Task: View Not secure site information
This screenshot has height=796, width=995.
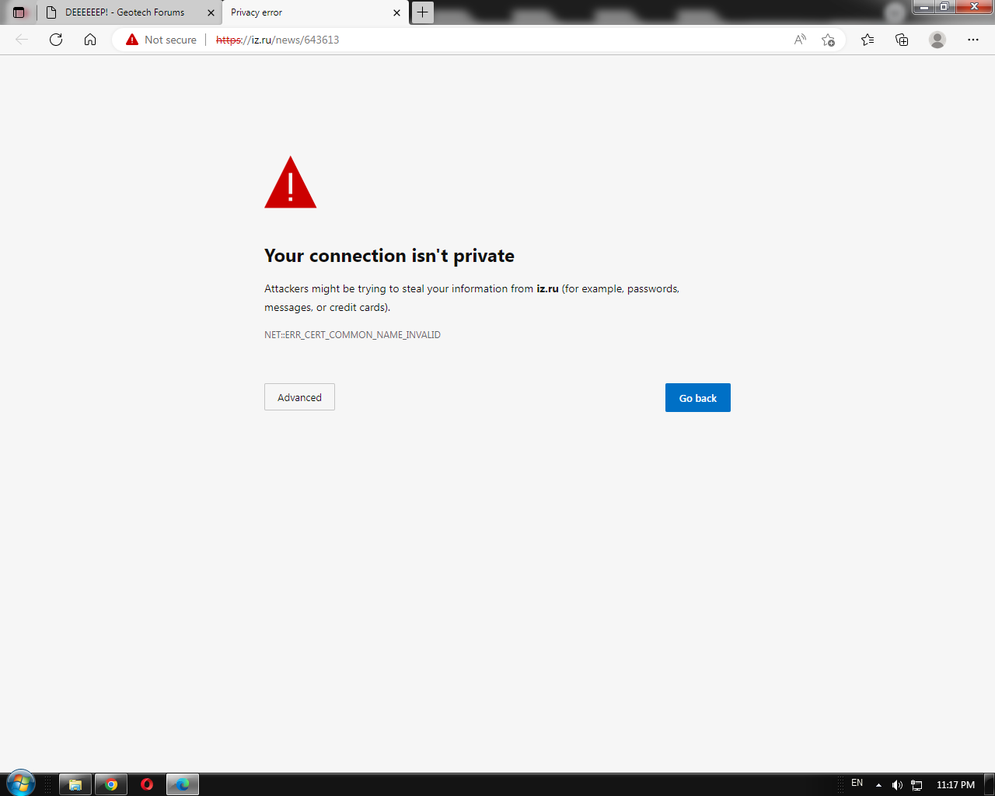Action: [162, 40]
